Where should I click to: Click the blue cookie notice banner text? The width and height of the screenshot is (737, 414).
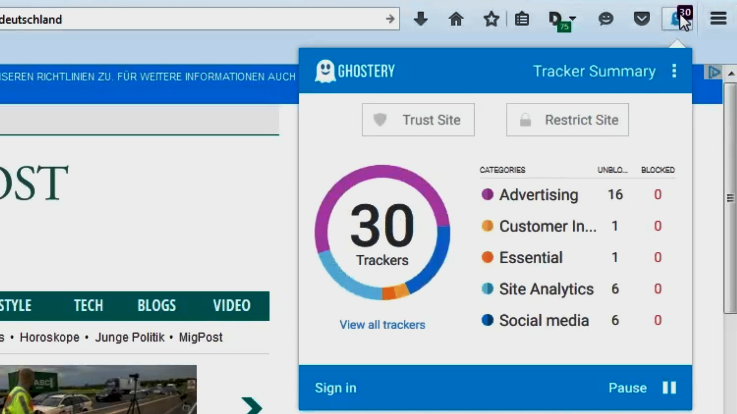(148, 77)
